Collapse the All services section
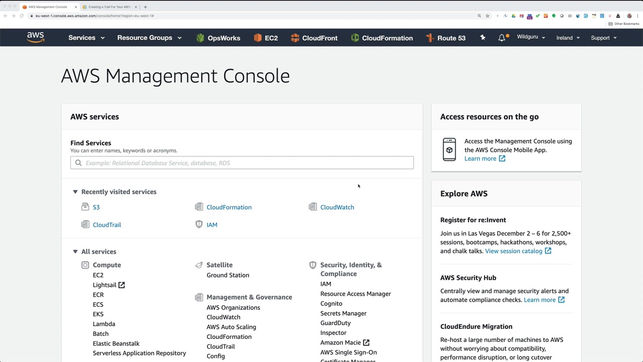643x362 pixels. pos(75,251)
